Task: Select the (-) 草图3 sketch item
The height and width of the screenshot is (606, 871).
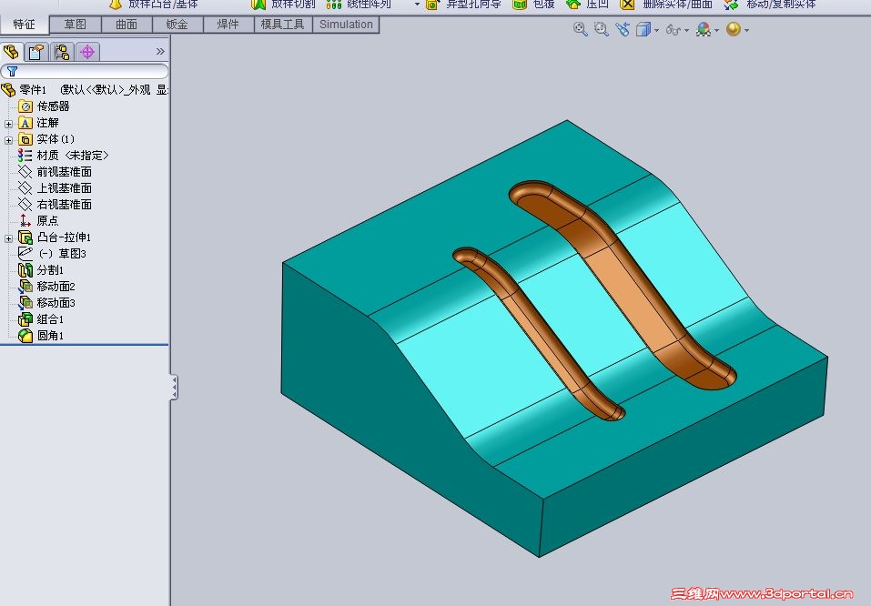Action: (52, 253)
